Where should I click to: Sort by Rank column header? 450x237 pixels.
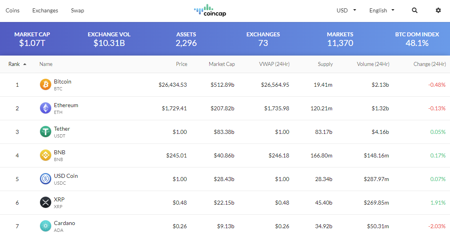click(14, 64)
